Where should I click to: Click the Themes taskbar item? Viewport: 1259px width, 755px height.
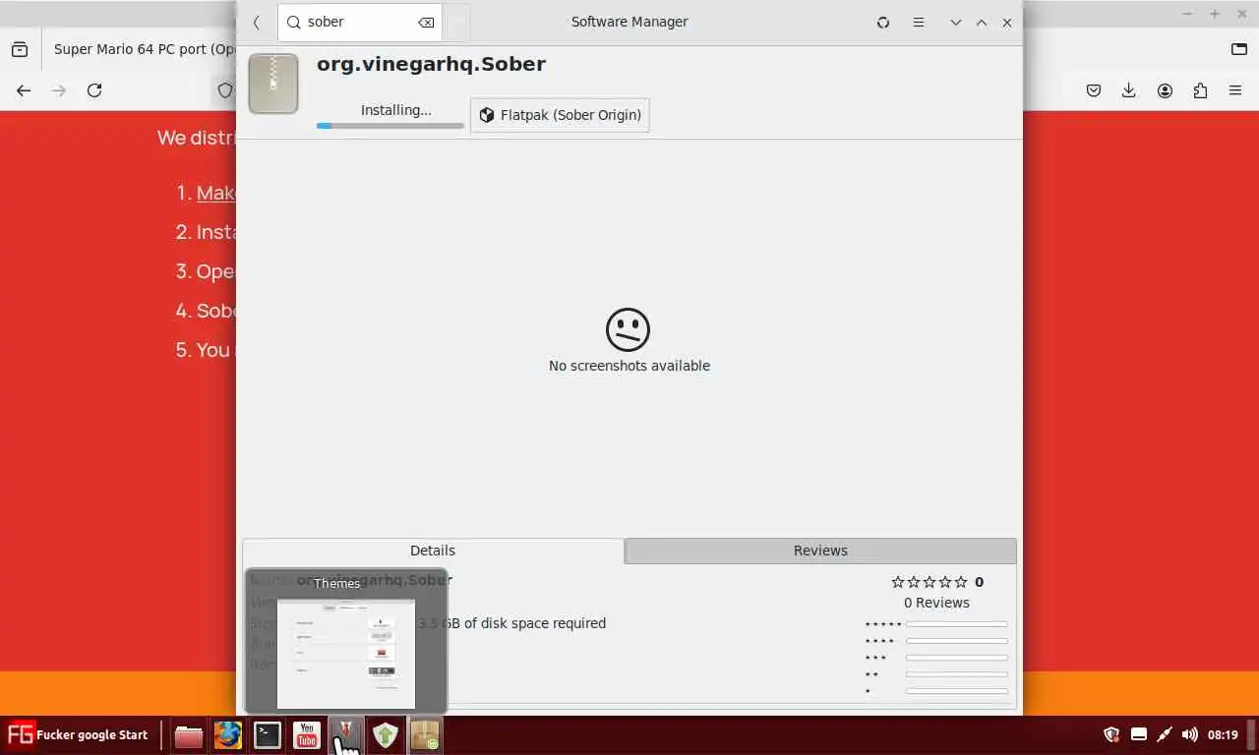346,735
